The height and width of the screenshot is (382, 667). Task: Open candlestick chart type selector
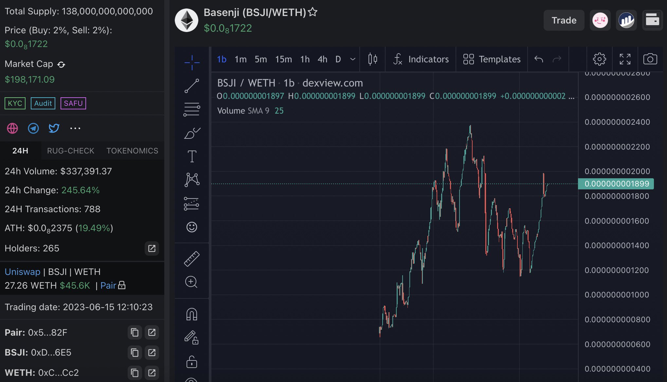[372, 59]
